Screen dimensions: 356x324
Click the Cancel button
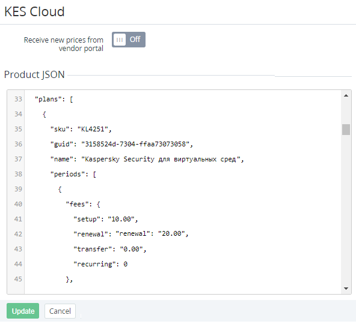[60, 311]
